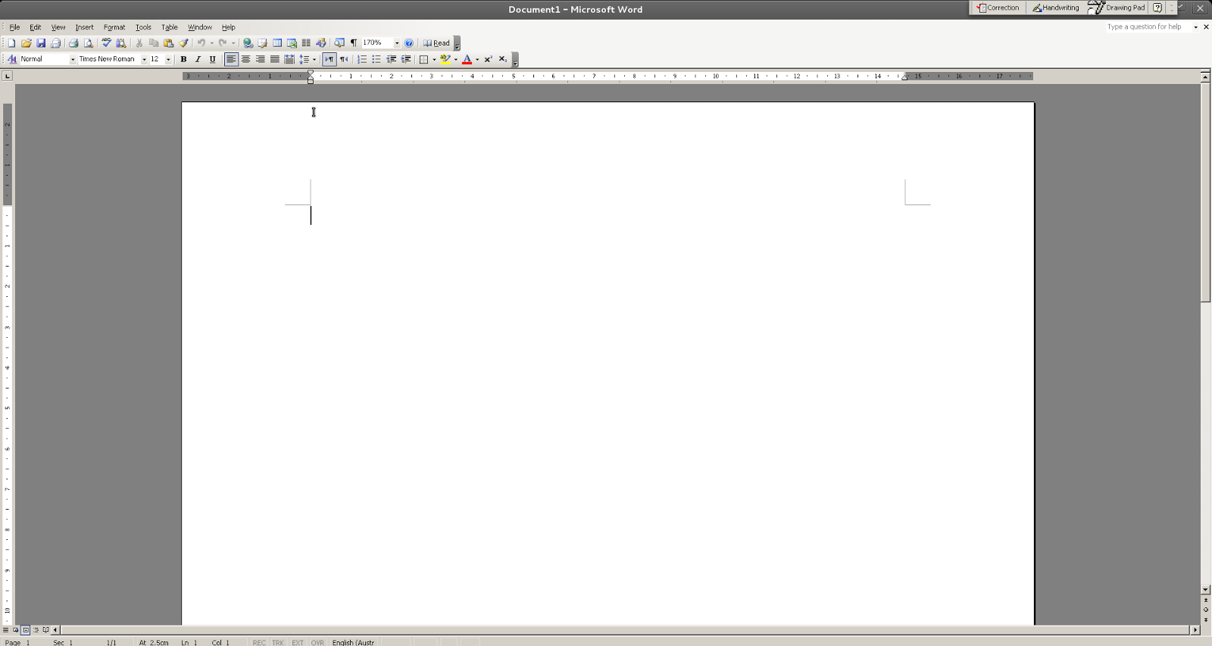The width and height of the screenshot is (1212, 646).
Task: Open the Undo history dropdown arrow
Action: [x=211, y=43]
